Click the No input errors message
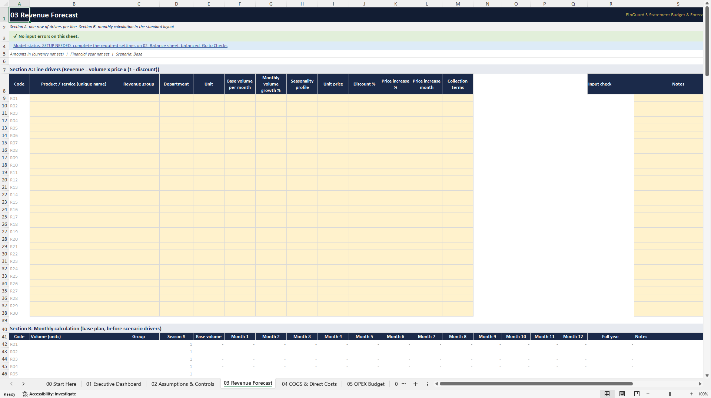The height and width of the screenshot is (398, 711). (46, 36)
